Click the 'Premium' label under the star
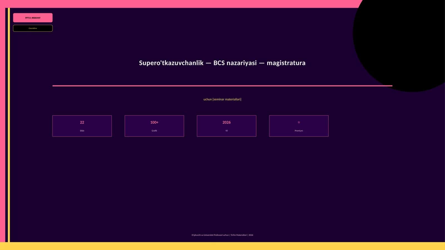 click(299, 131)
